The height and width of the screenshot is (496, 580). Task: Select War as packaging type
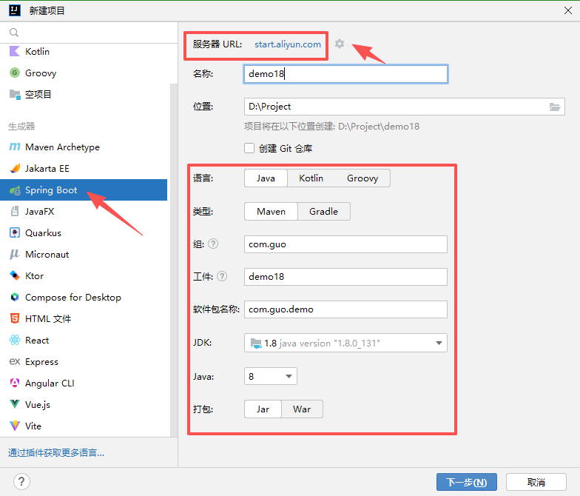point(302,409)
